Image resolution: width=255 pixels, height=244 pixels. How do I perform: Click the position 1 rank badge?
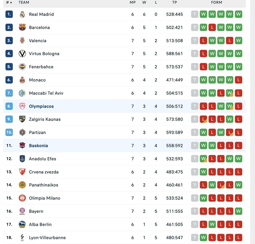(x=9, y=14)
